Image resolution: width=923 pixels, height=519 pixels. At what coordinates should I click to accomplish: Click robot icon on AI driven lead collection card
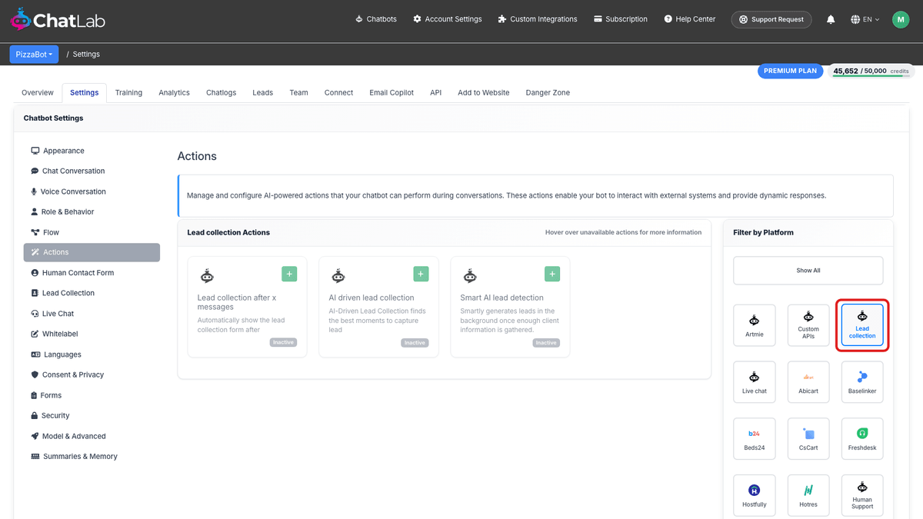coord(338,275)
